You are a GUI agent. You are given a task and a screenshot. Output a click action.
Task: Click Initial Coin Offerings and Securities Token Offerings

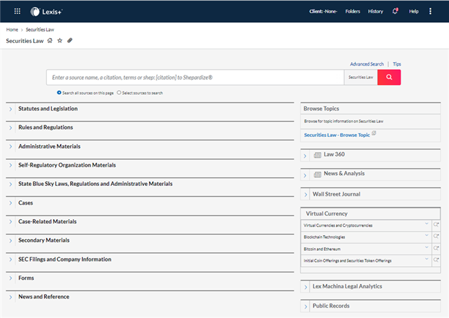click(347, 261)
